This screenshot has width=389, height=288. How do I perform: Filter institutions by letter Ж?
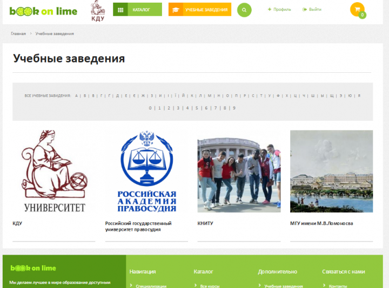point(143,95)
